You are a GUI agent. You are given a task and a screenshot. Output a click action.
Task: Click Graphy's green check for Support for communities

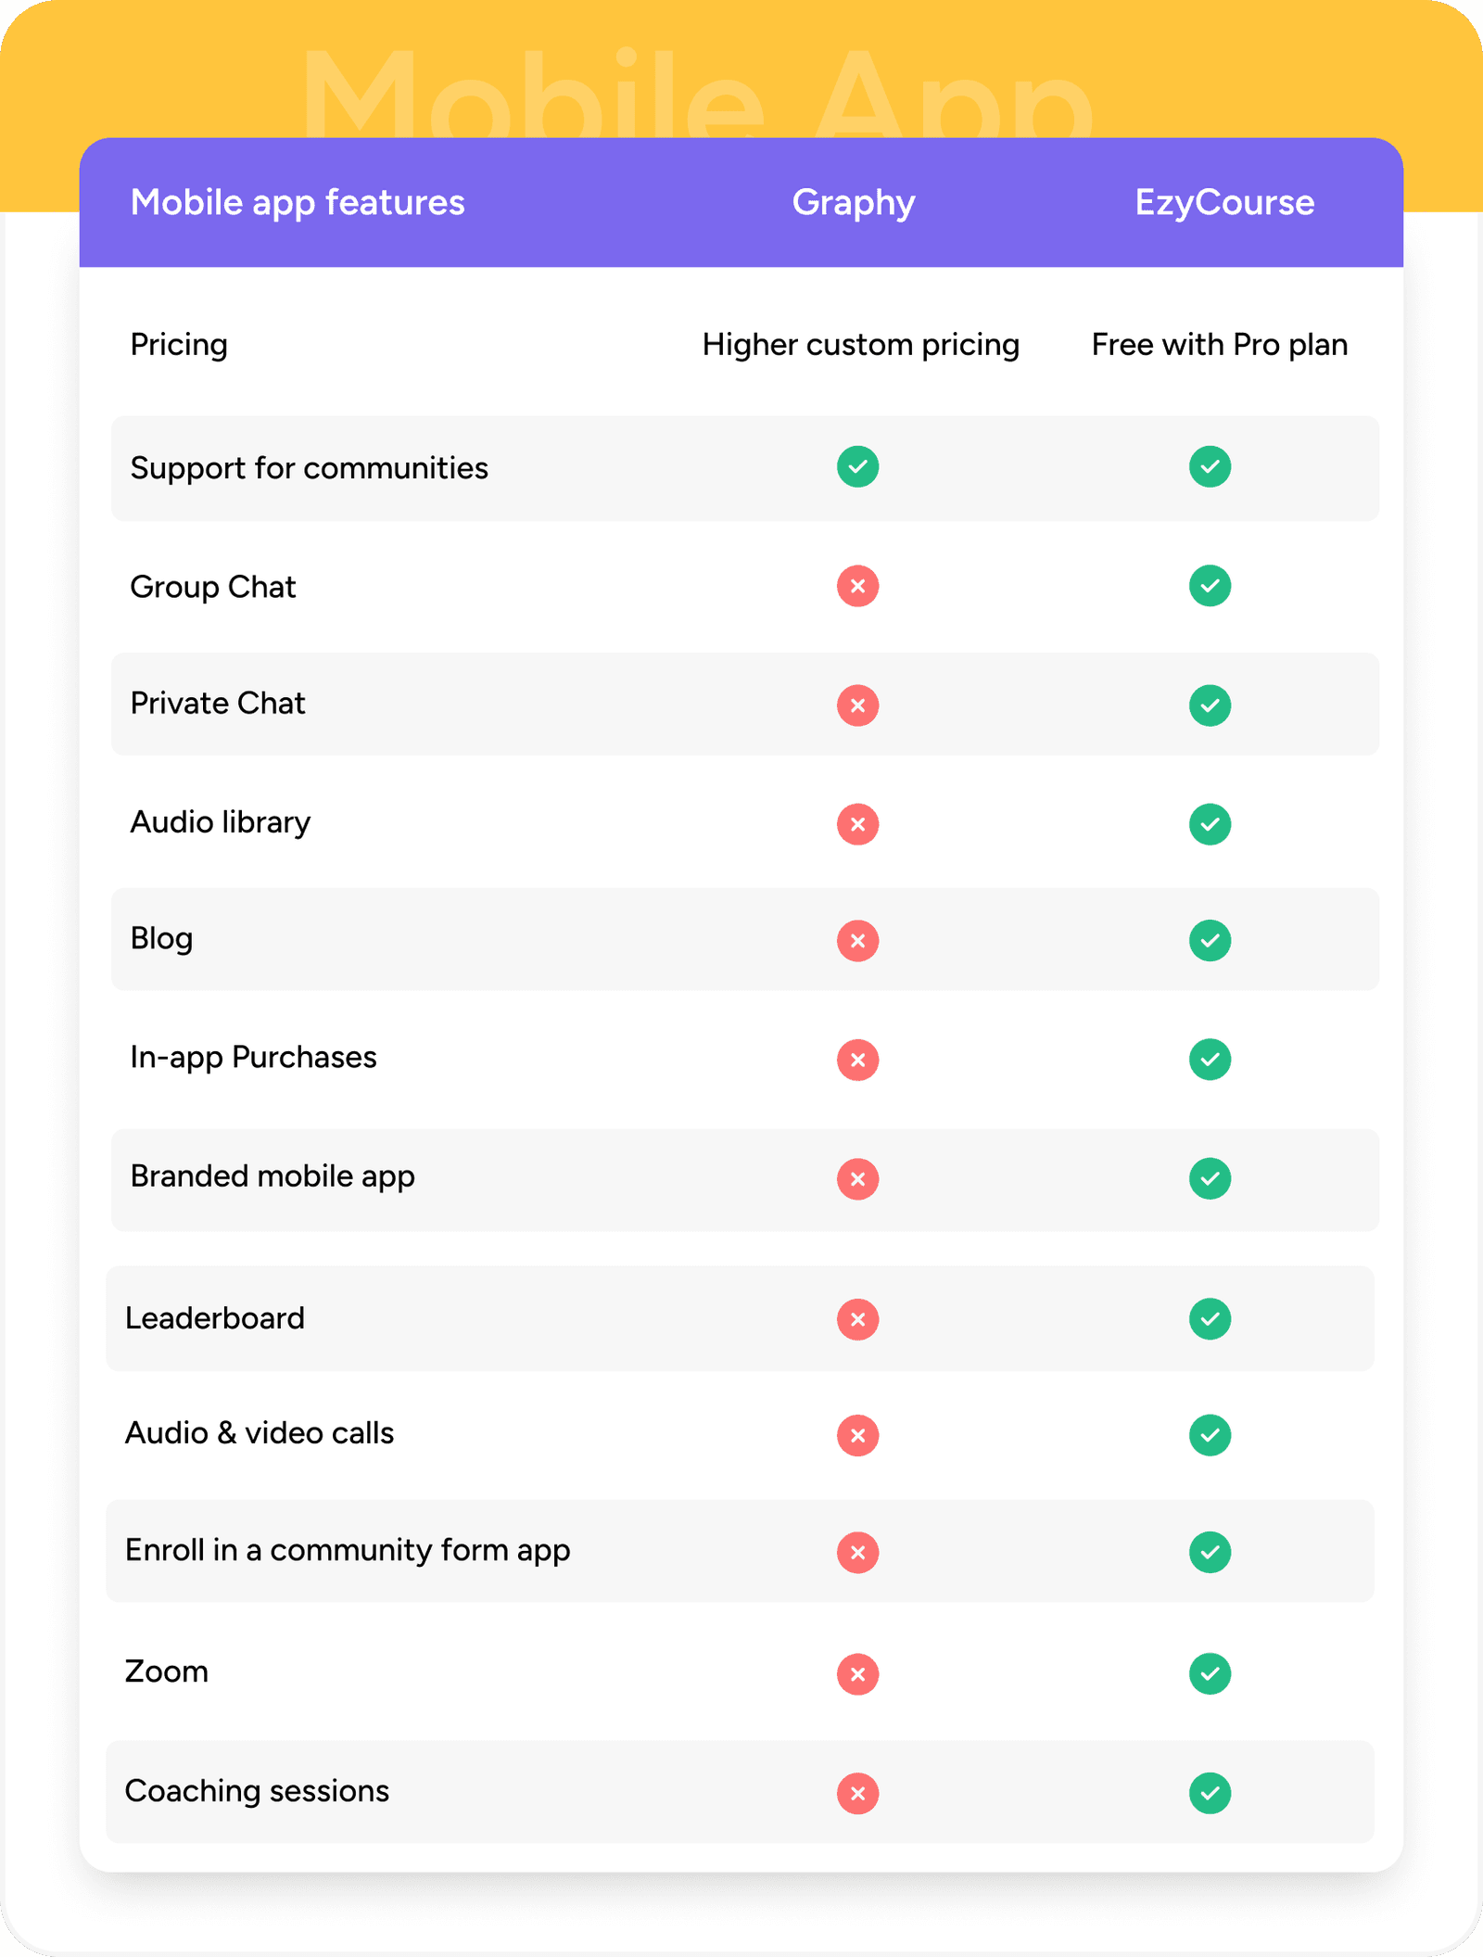[x=857, y=466]
